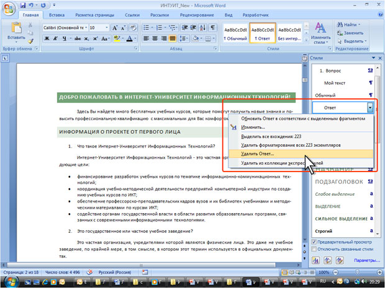Toggle Strikethrough (abc) formatting

78,38
